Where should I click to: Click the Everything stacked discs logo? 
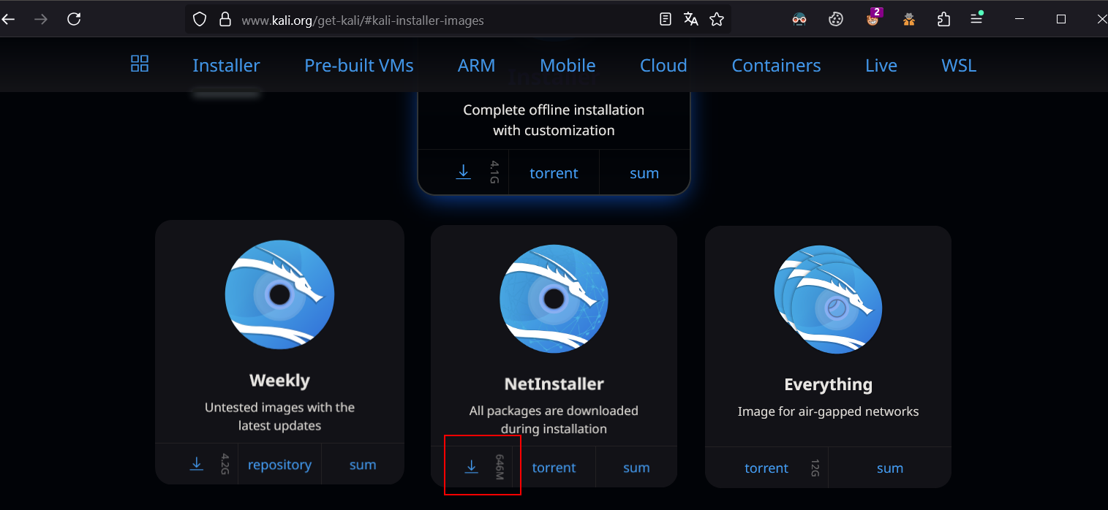828,299
